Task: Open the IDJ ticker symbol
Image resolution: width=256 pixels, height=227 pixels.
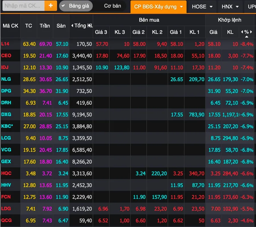Action: pyautogui.click(x=5, y=67)
